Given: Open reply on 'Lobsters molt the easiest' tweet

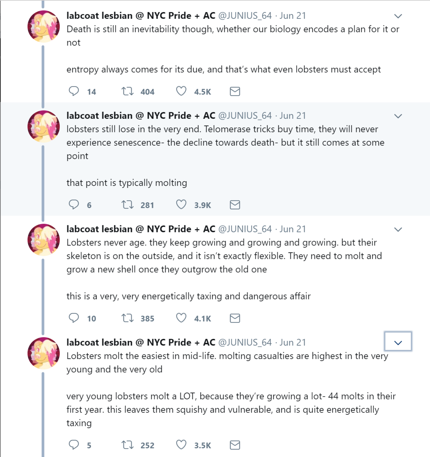Looking at the screenshot, I should [x=74, y=445].
